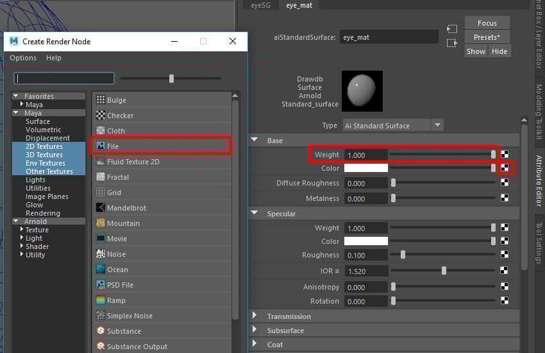Select the Mountain texture node
This screenshot has height=353, width=545.
[x=162, y=223]
